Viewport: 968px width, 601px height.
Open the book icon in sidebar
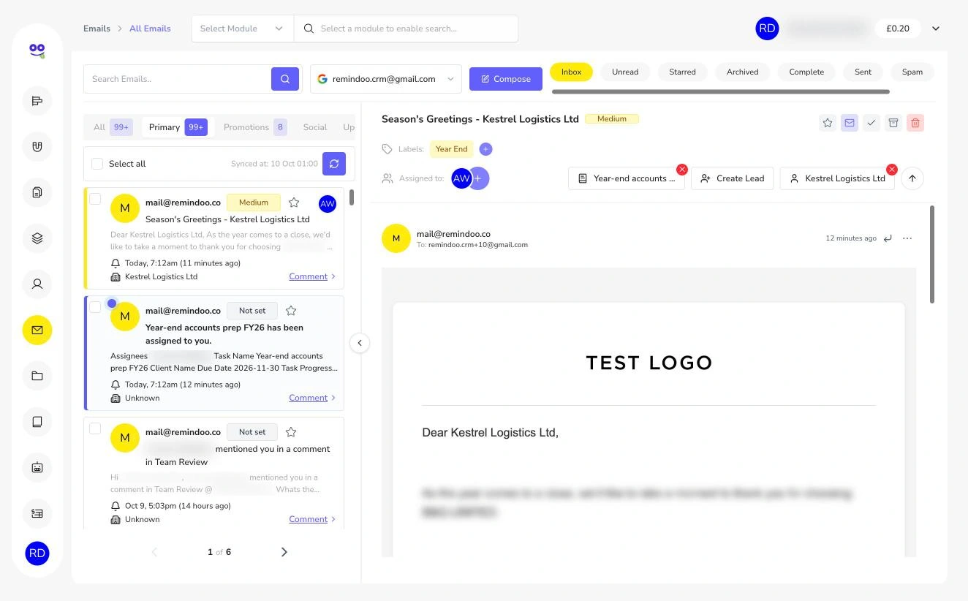tap(37, 421)
